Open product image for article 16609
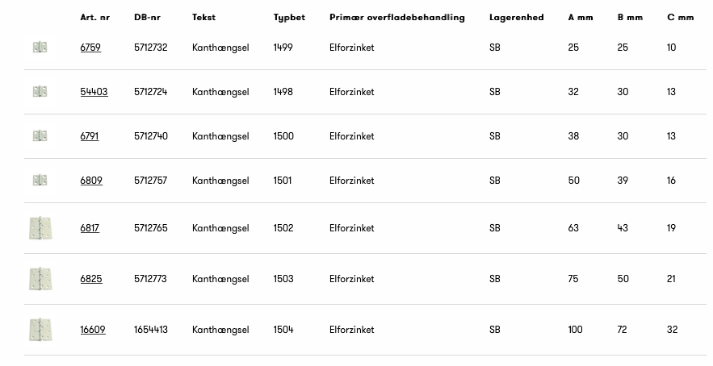 coord(40,330)
